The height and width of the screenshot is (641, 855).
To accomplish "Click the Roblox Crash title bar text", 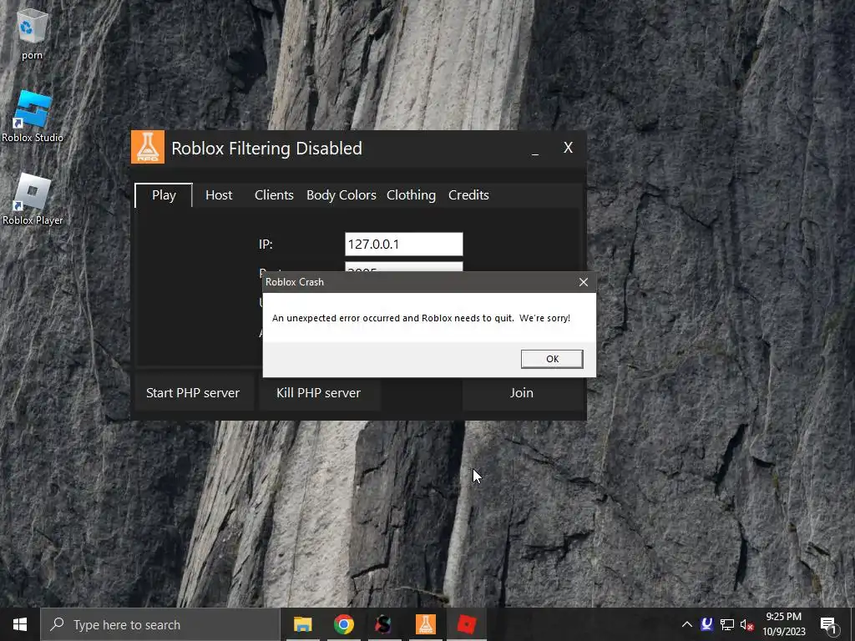I will [295, 282].
